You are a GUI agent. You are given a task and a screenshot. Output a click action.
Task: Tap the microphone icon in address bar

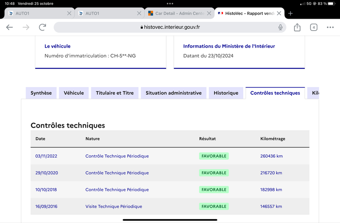(280, 27)
